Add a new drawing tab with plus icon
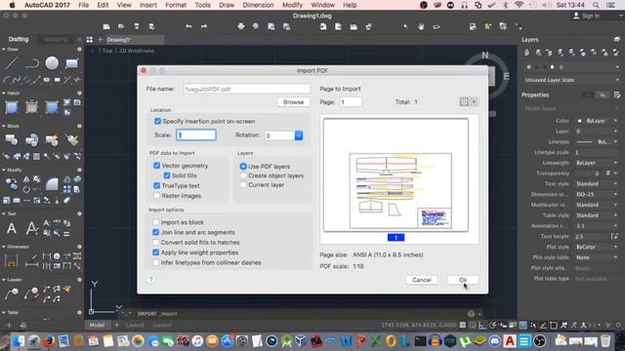 coord(100,39)
